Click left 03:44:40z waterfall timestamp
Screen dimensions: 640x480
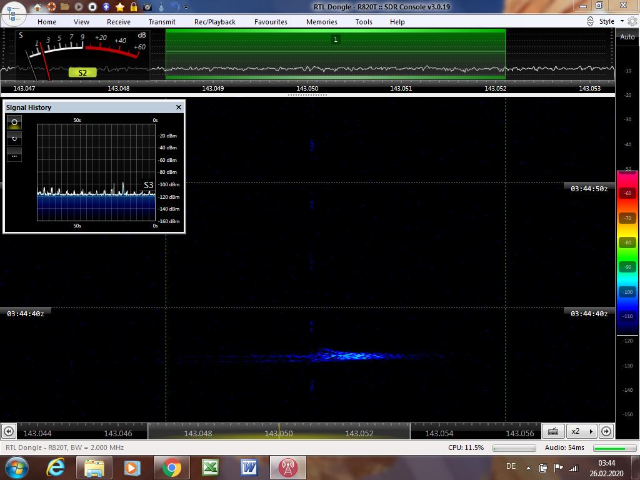coord(25,314)
